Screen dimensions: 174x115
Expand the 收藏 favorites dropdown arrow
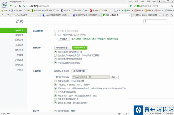[9, 11]
